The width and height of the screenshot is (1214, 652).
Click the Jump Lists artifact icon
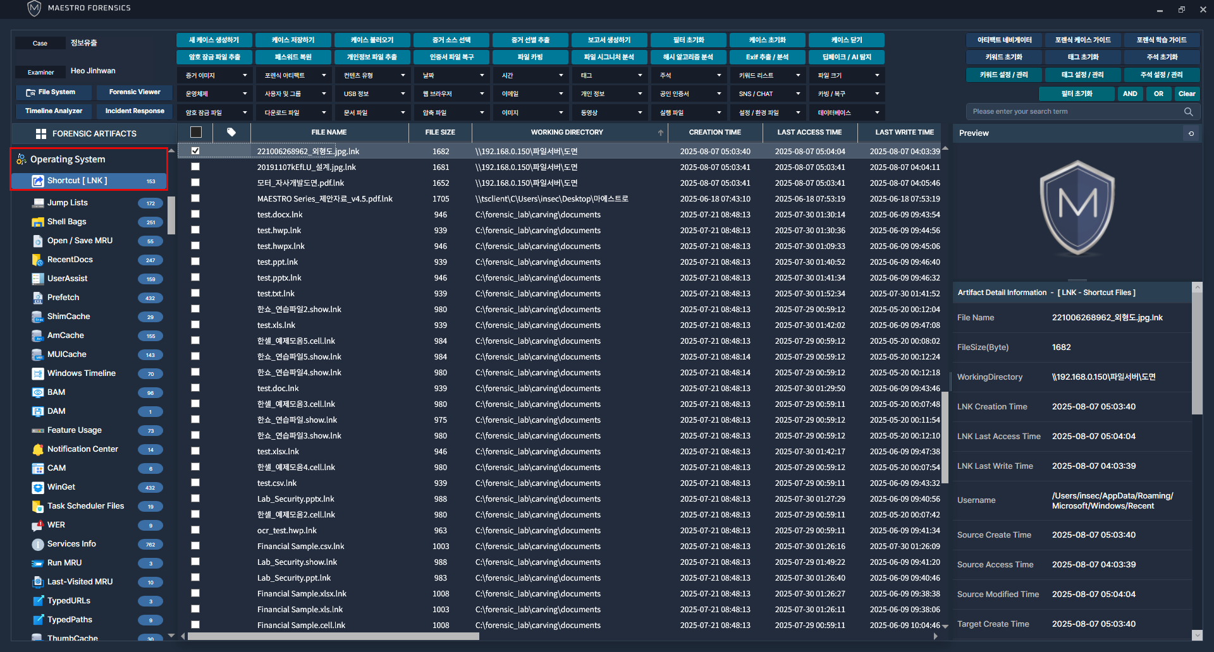pyautogui.click(x=37, y=203)
